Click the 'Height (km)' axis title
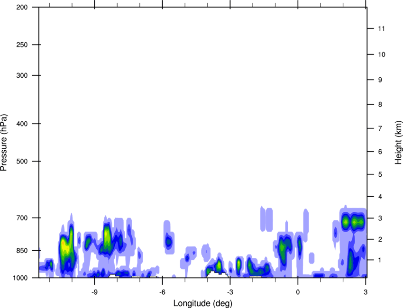The height and width of the screenshot is (308, 403). tap(398, 142)
